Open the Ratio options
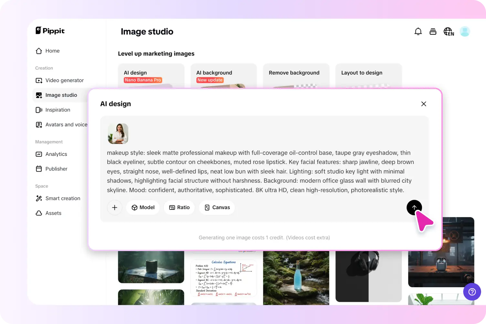This screenshot has height=324, width=486. 179,208
